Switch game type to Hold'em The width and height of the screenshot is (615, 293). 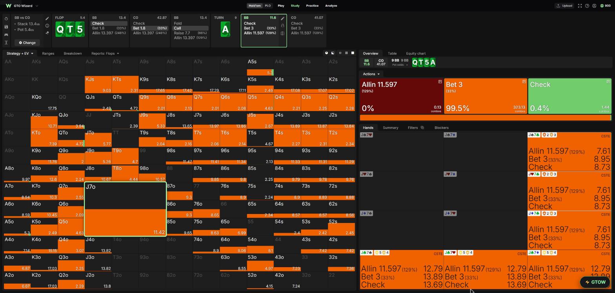(255, 6)
